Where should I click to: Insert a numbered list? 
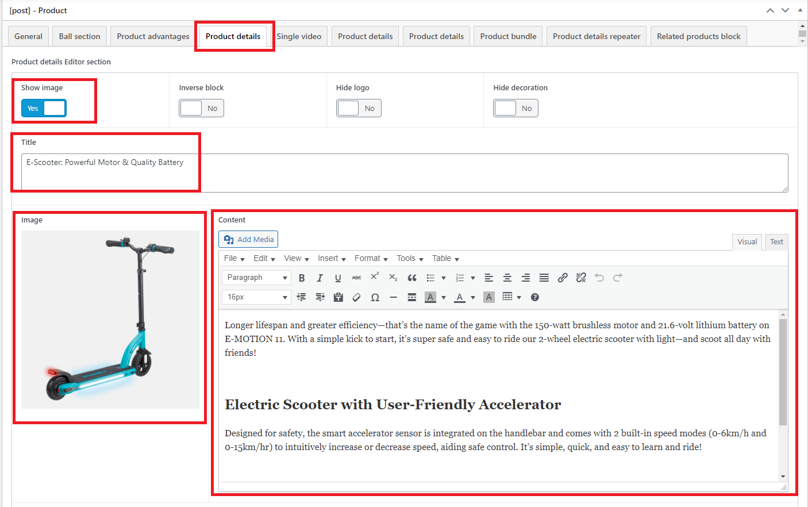point(460,278)
